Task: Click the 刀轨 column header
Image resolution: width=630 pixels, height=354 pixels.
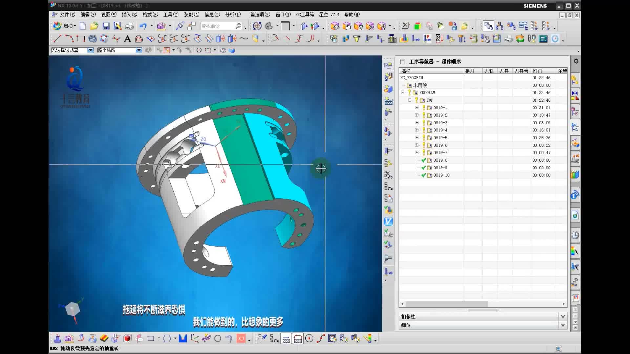Action: [x=490, y=71]
